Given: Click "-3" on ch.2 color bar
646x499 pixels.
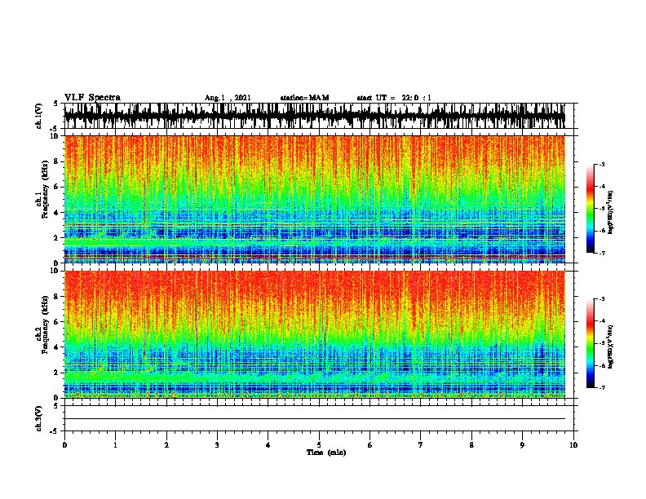Looking at the screenshot, I should [x=602, y=299].
